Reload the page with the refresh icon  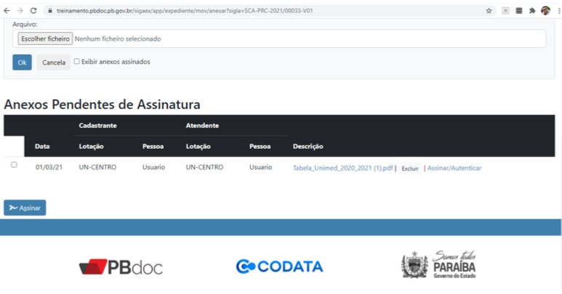click(33, 11)
